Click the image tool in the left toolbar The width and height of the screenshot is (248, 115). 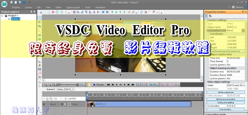click(x=40, y=69)
